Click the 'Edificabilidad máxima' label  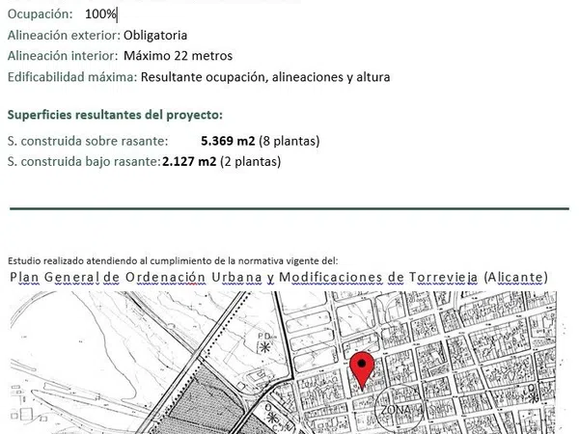pyautogui.click(x=71, y=77)
